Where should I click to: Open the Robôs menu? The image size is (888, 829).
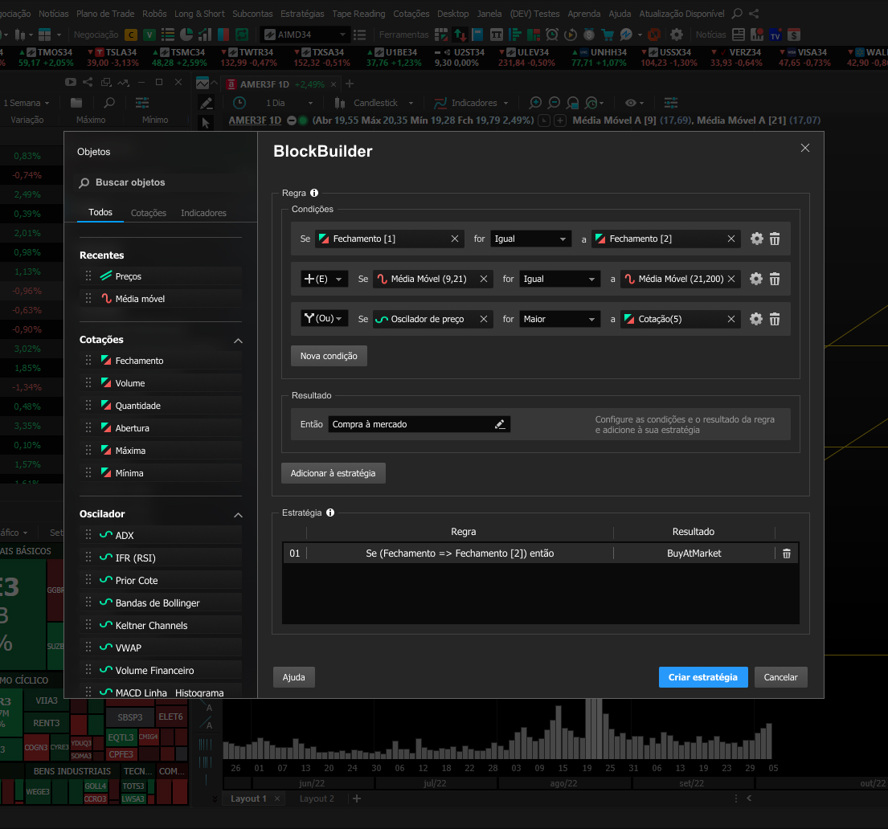[154, 14]
